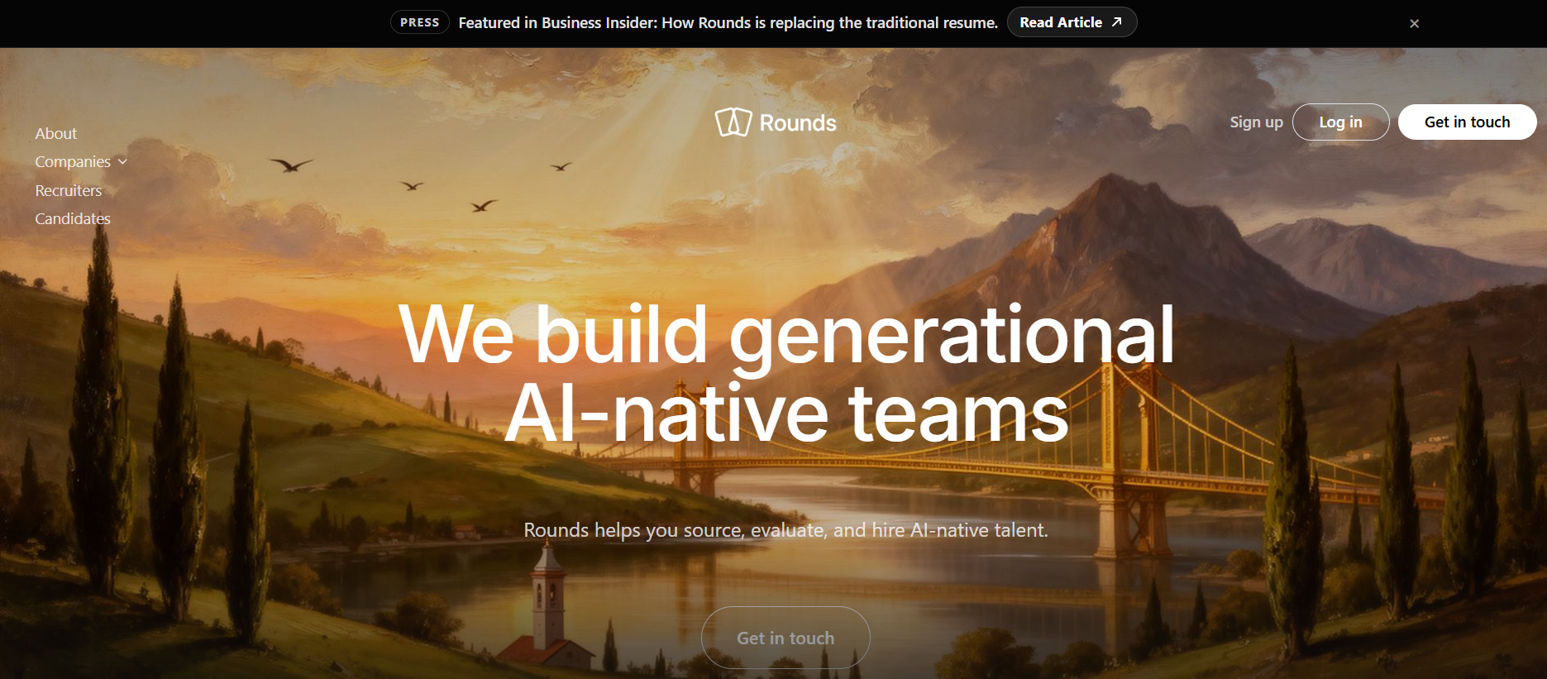Dismiss the press banner with the X

[x=1415, y=23]
